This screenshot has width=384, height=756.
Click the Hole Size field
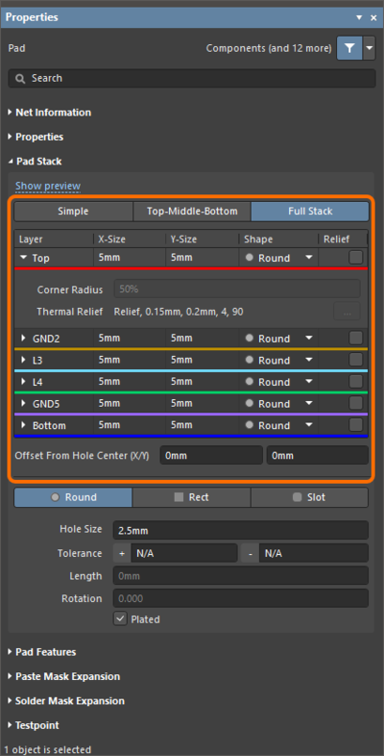click(x=241, y=531)
